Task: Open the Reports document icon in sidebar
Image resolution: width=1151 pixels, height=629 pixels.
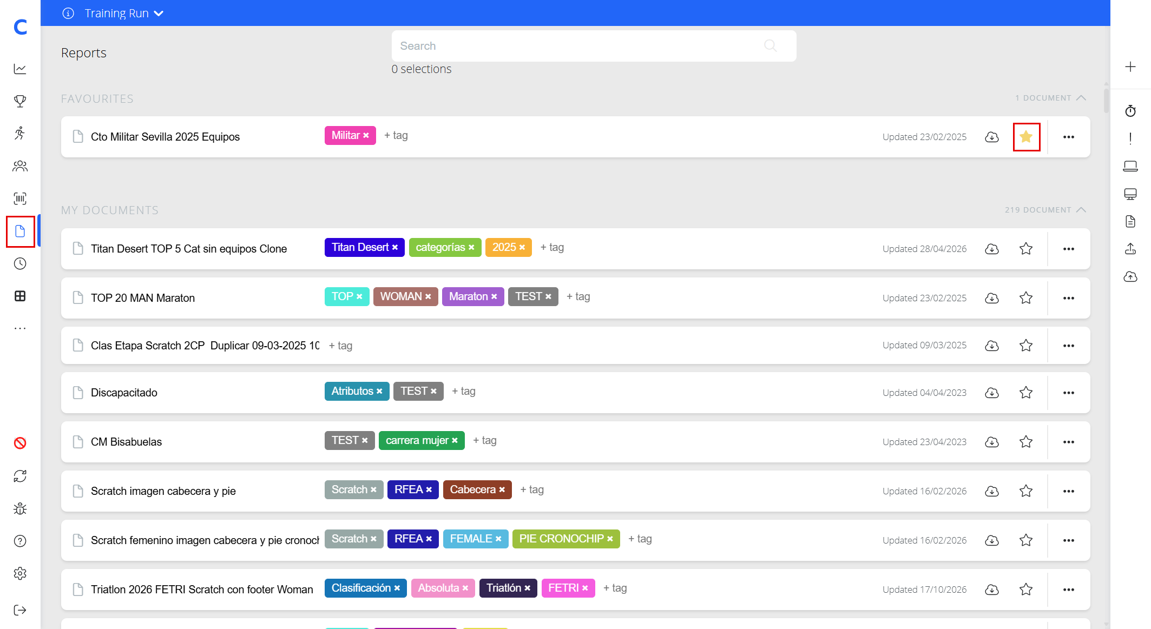Action: (x=20, y=231)
